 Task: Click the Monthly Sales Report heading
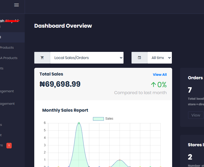[65, 110]
